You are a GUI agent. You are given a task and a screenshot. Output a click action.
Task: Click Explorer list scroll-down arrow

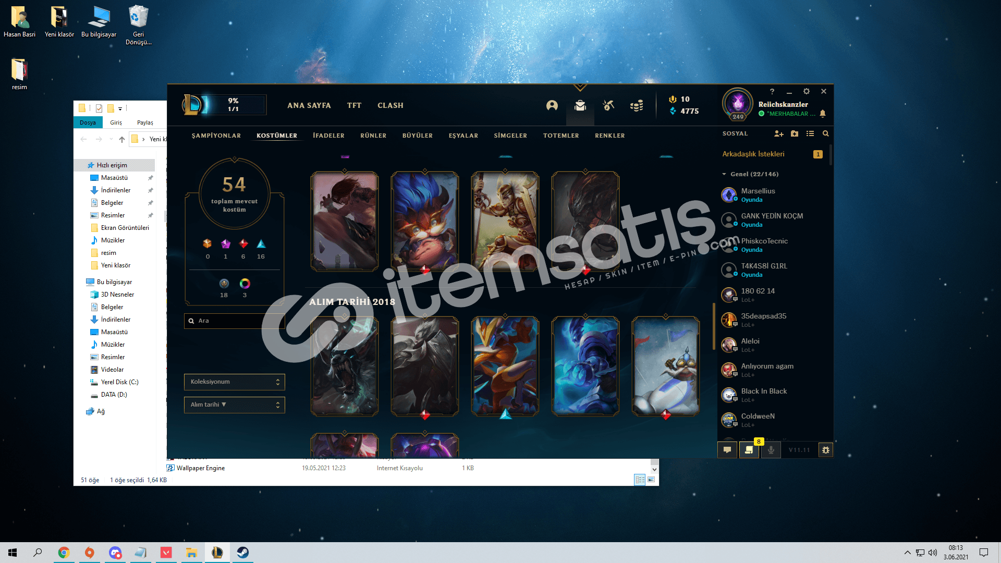pyautogui.click(x=655, y=469)
